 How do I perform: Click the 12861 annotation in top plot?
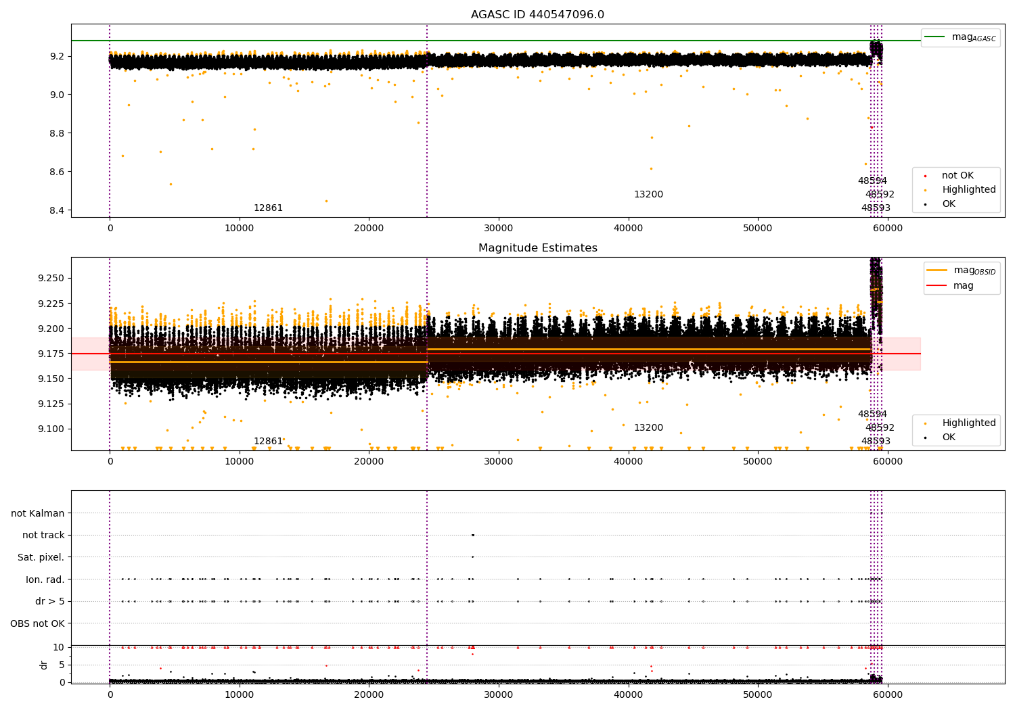268,208
